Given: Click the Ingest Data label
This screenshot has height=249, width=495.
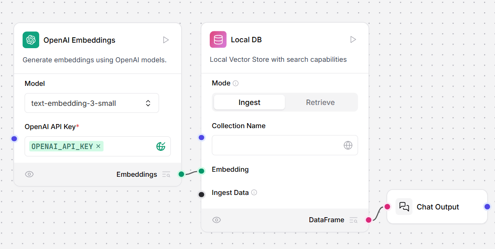Looking at the screenshot, I should point(230,192).
